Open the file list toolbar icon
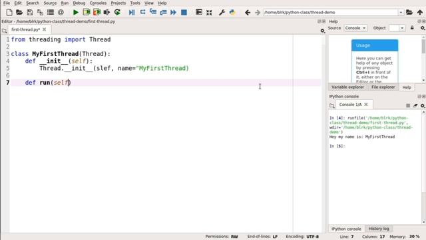The image size is (426, 240). 51,12
